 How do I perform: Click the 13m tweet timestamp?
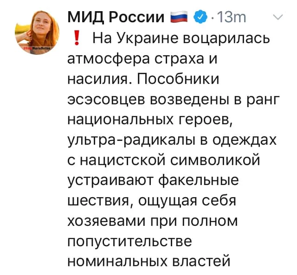[231, 18]
